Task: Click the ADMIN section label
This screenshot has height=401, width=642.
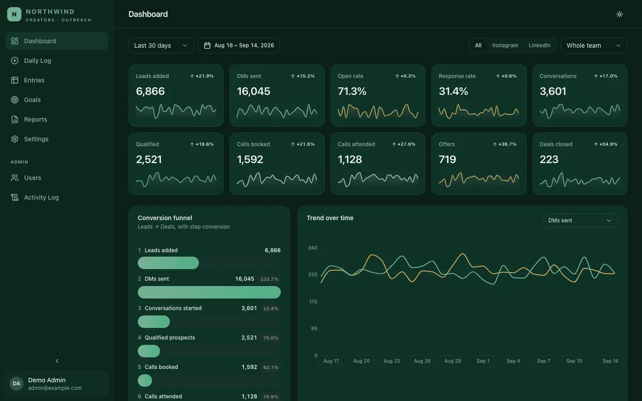Action: pos(20,162)
